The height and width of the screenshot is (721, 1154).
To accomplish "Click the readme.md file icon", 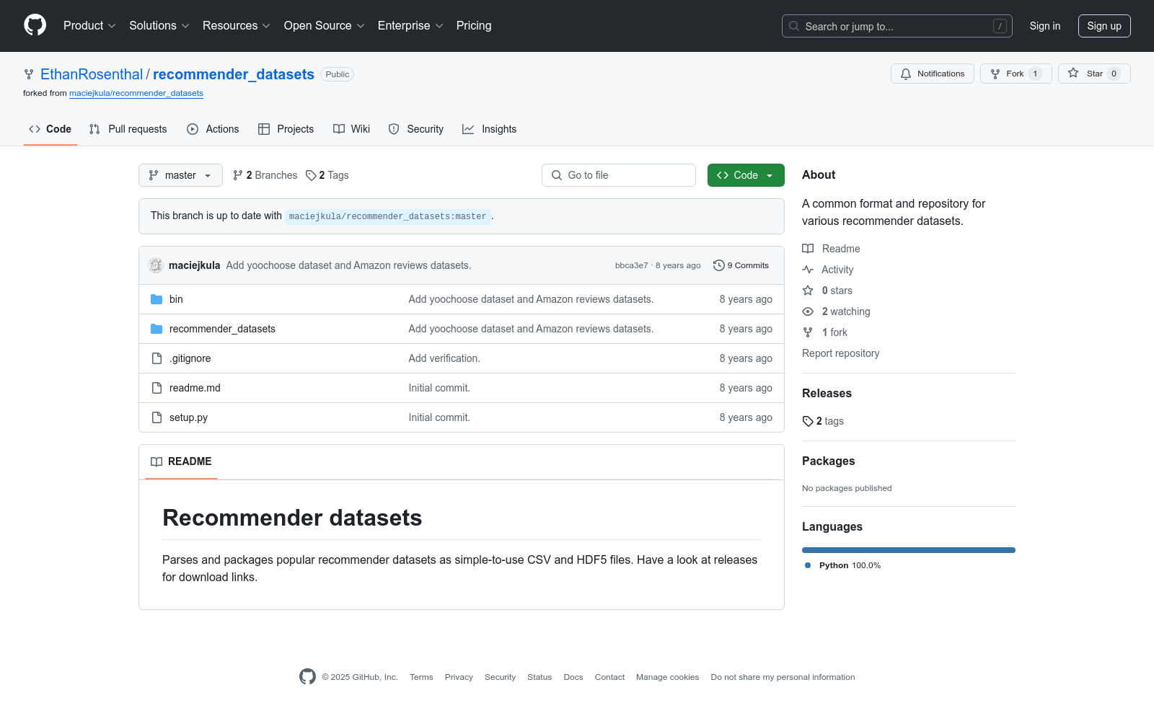I will pos(157,388).
